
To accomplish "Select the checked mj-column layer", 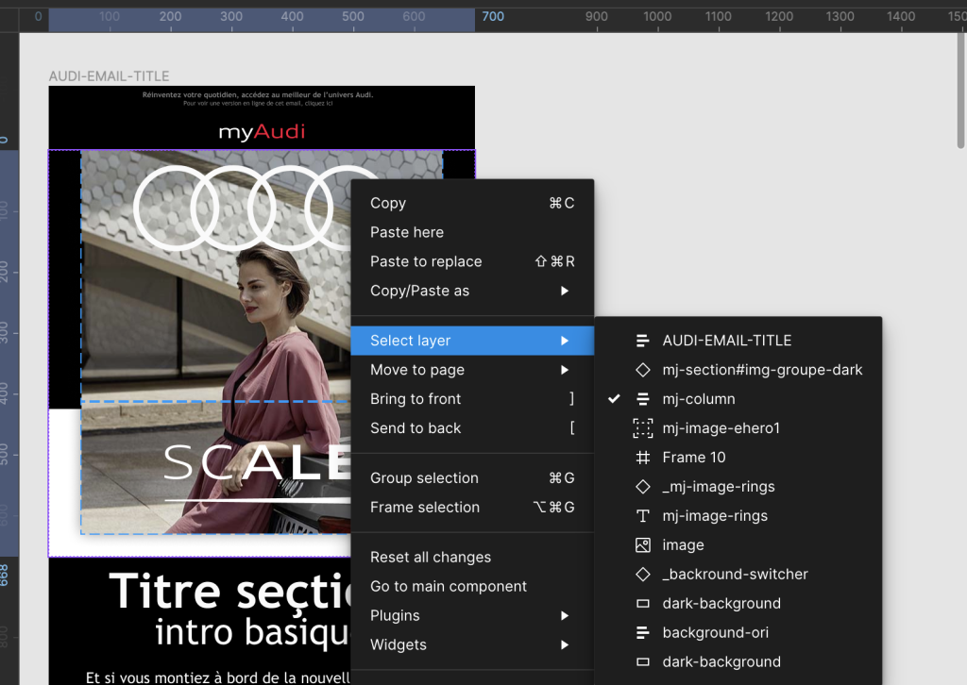I will (698, 399).
